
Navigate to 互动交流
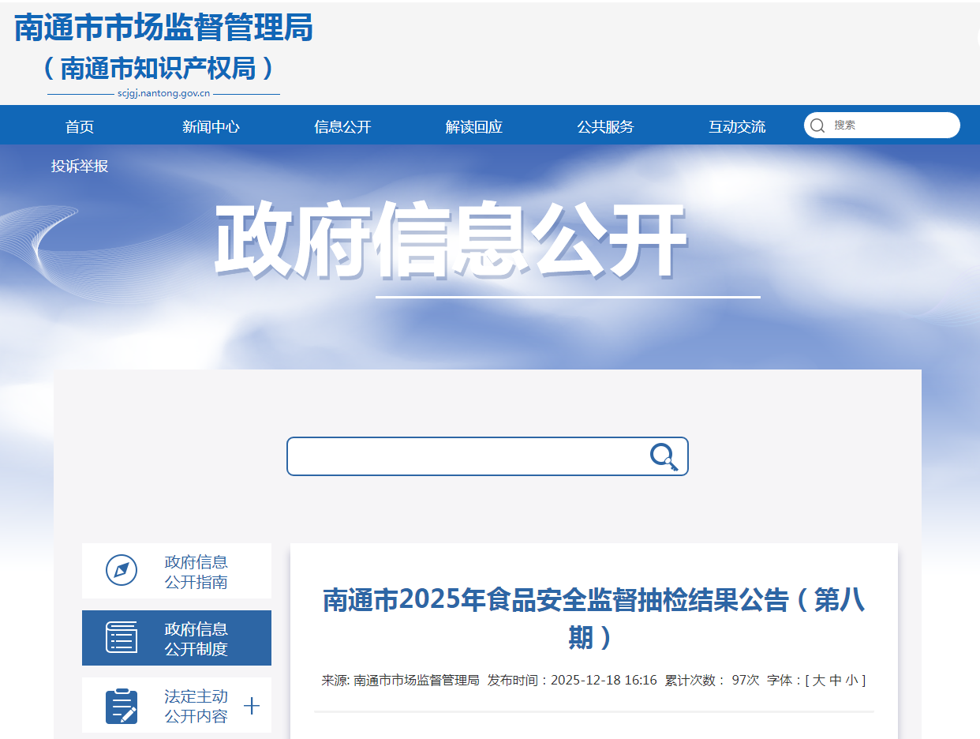pyautogui.click(x=736, y=126)
